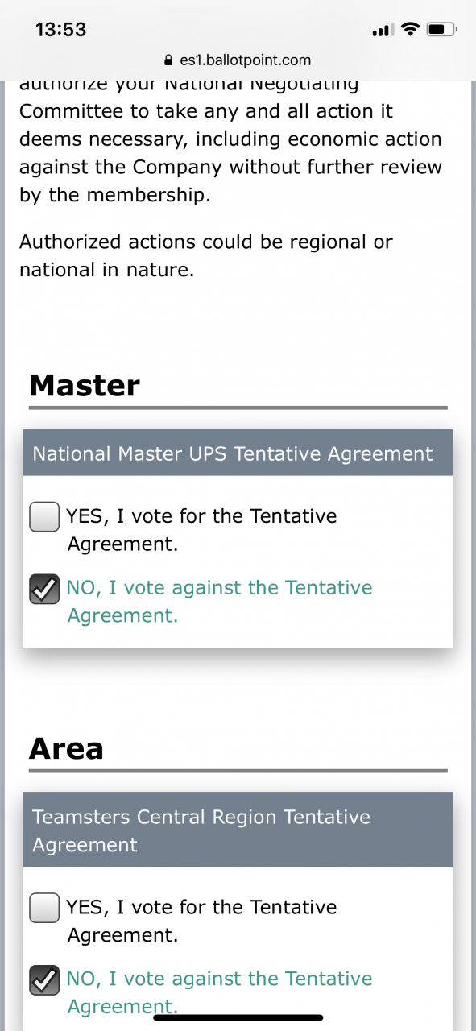Select the Central Region NO vote label text

219,992
